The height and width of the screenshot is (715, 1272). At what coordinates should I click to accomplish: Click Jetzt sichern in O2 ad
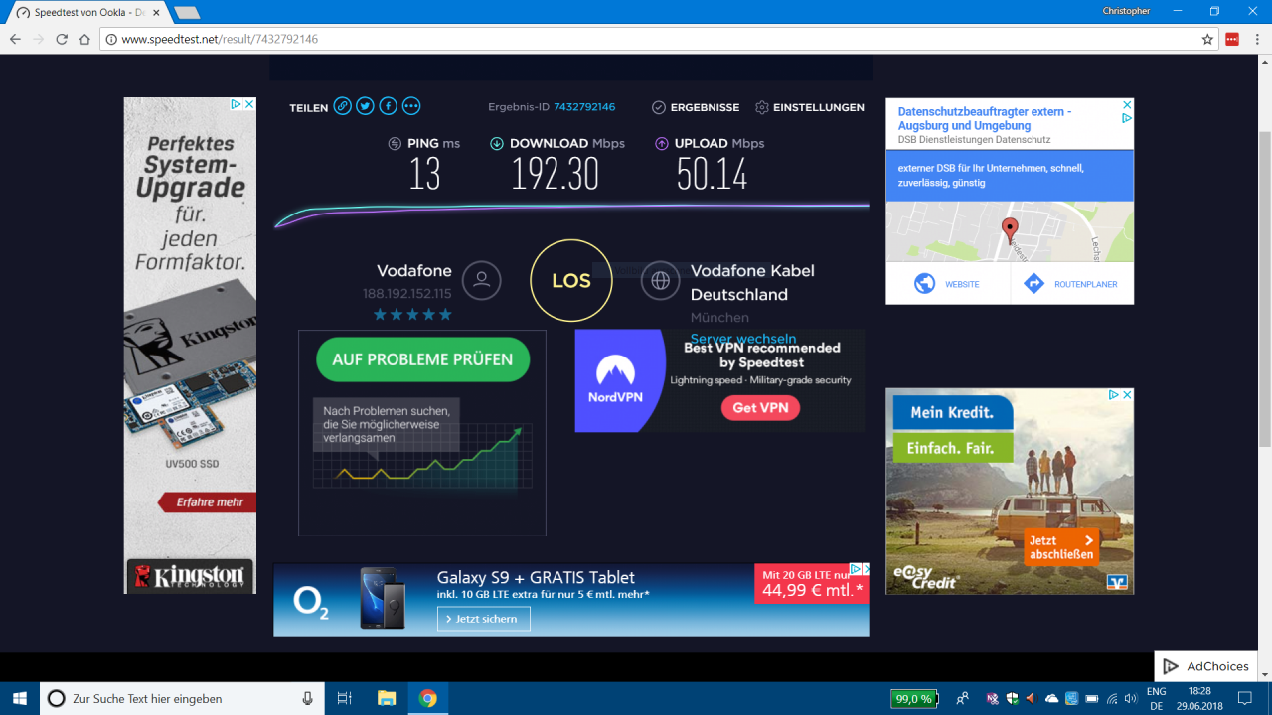point(484,619)
